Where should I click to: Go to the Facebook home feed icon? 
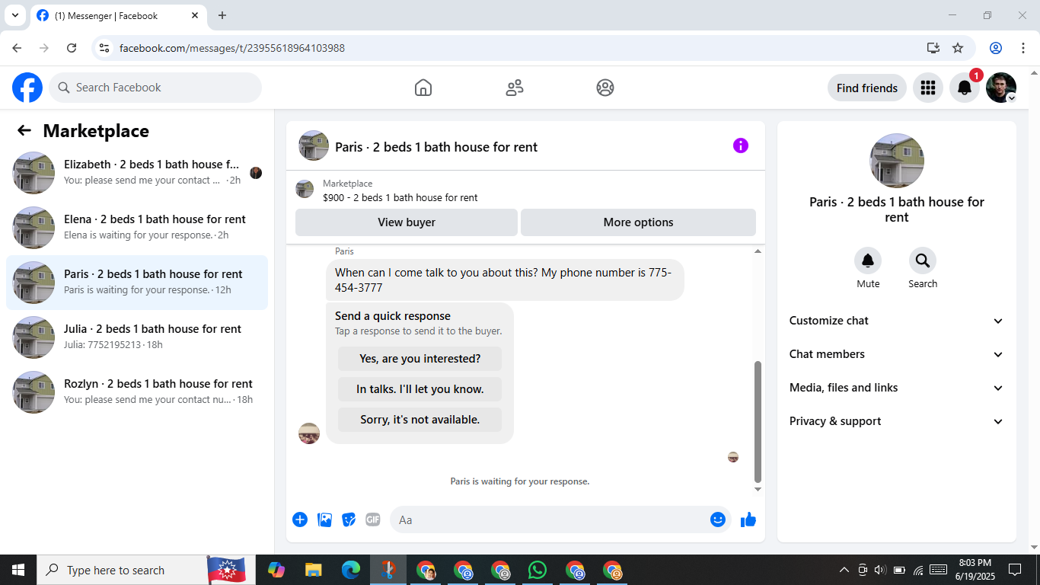point(423,88)
